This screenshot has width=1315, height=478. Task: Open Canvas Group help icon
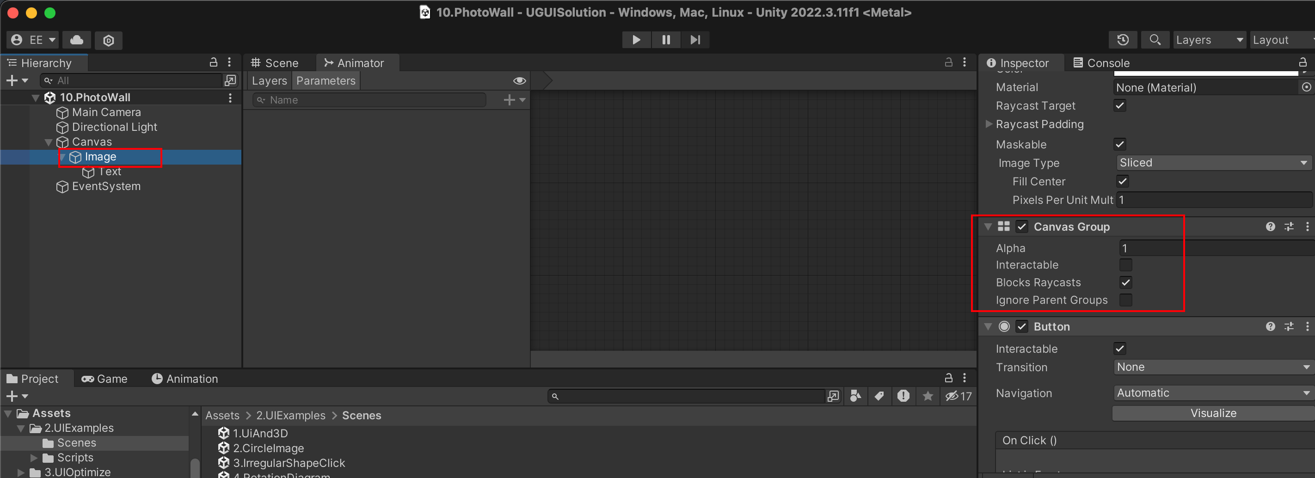[1270, 227]
